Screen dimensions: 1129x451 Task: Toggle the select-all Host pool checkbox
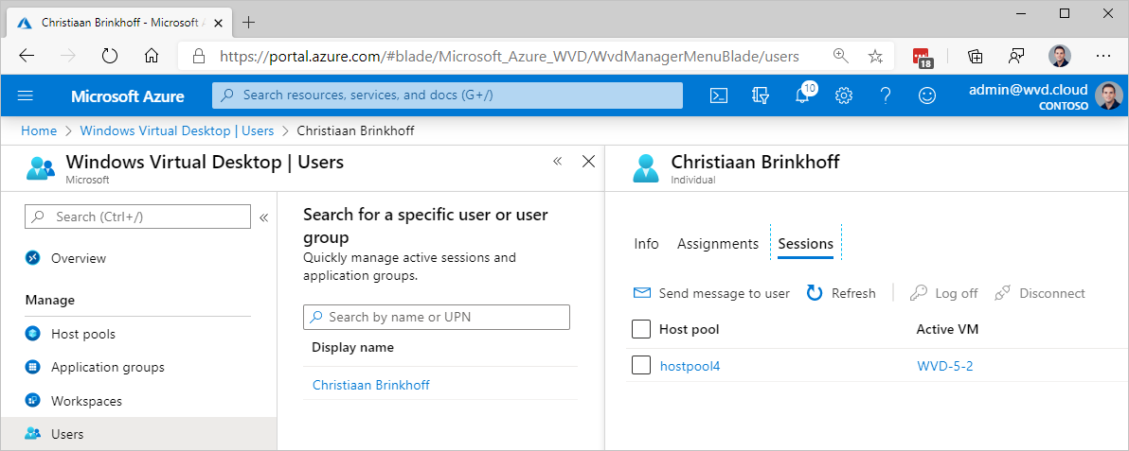641,329
